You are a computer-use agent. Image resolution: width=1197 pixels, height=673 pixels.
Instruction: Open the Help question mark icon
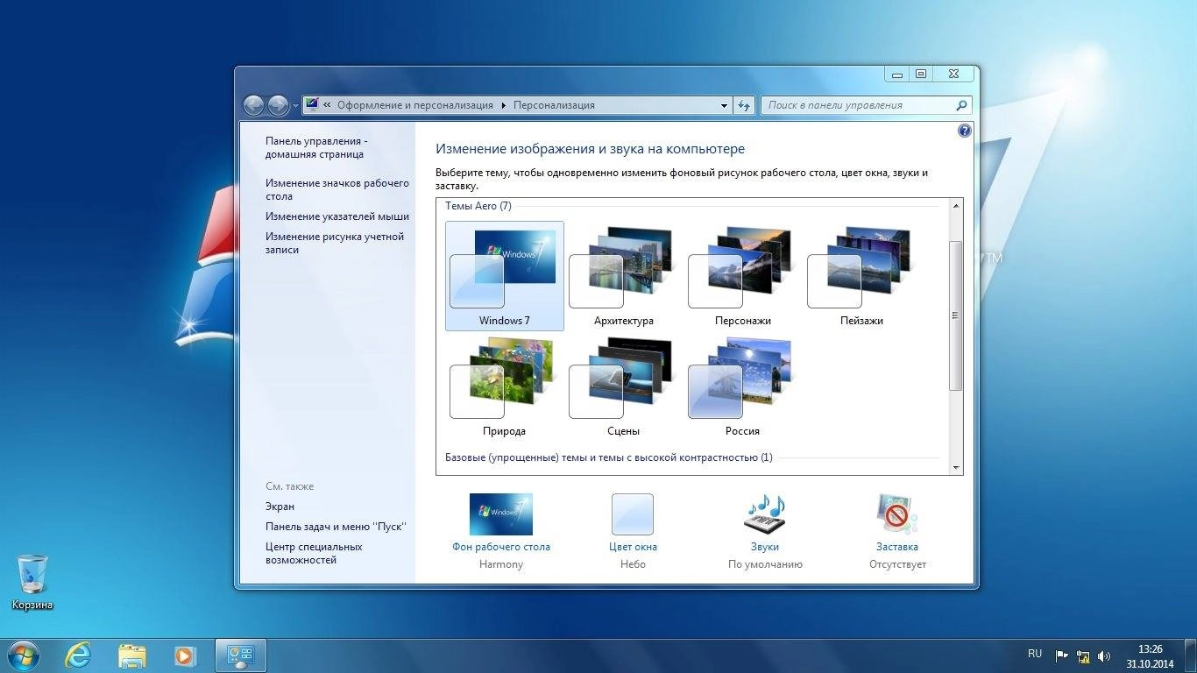coord(965,131)
